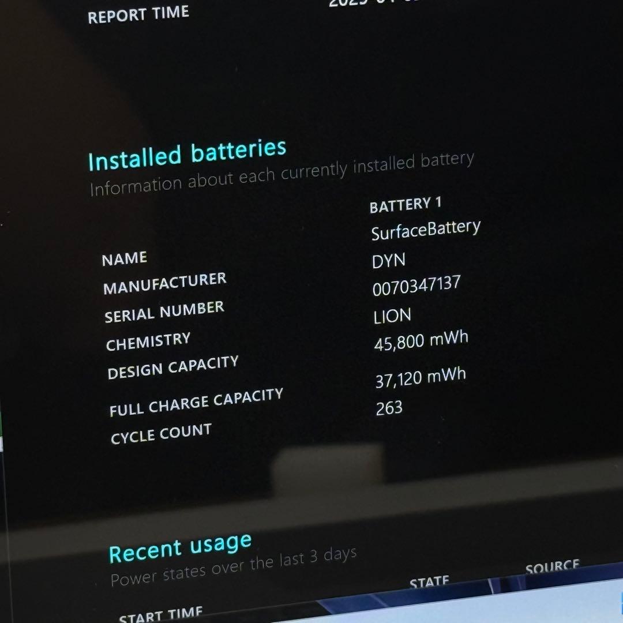Click the DESIGN CAPACITY row label
The width and height of the screenshot is (623, 623).
(x=173, y=367)
